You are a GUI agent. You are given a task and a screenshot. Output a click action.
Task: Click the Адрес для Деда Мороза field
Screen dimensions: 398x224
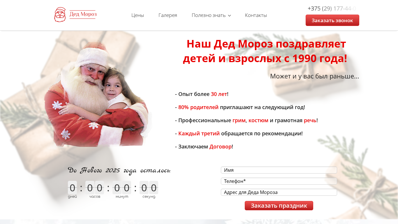coord(279,192)
